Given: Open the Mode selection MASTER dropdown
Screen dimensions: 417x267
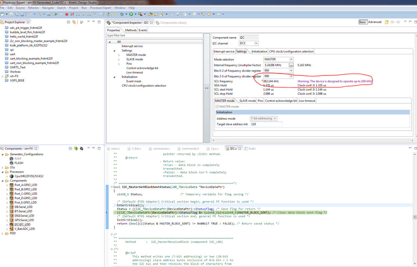Looking at the screenshot, I should pos(291,59).
